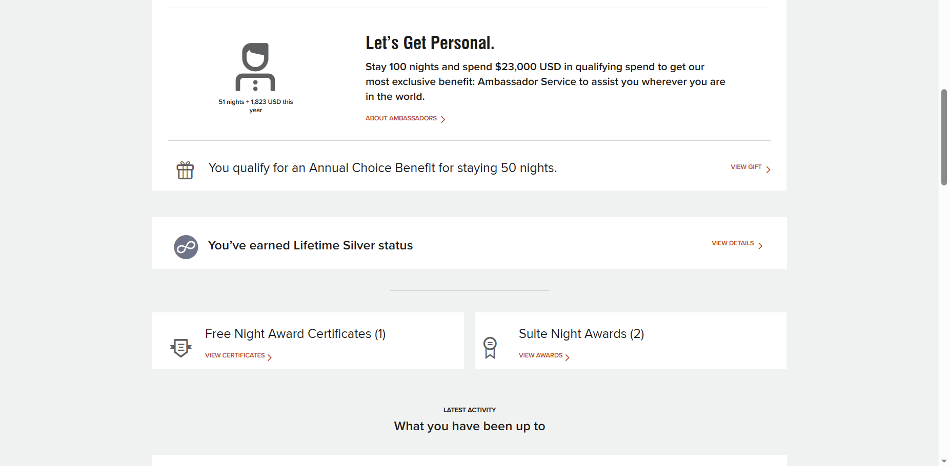Open View Details for Lifetime status

click(733, 243)
